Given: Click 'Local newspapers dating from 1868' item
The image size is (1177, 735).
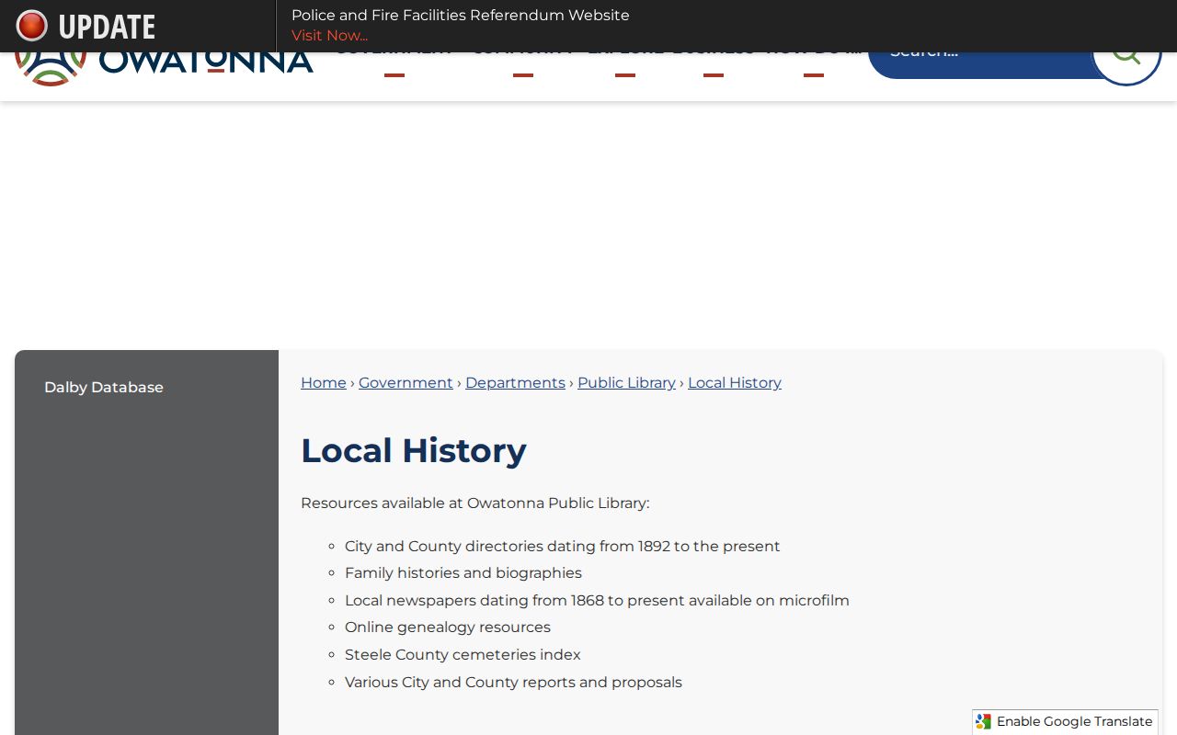Looking at the screenshot, I should pyautogui.click(x=597, y=601).
